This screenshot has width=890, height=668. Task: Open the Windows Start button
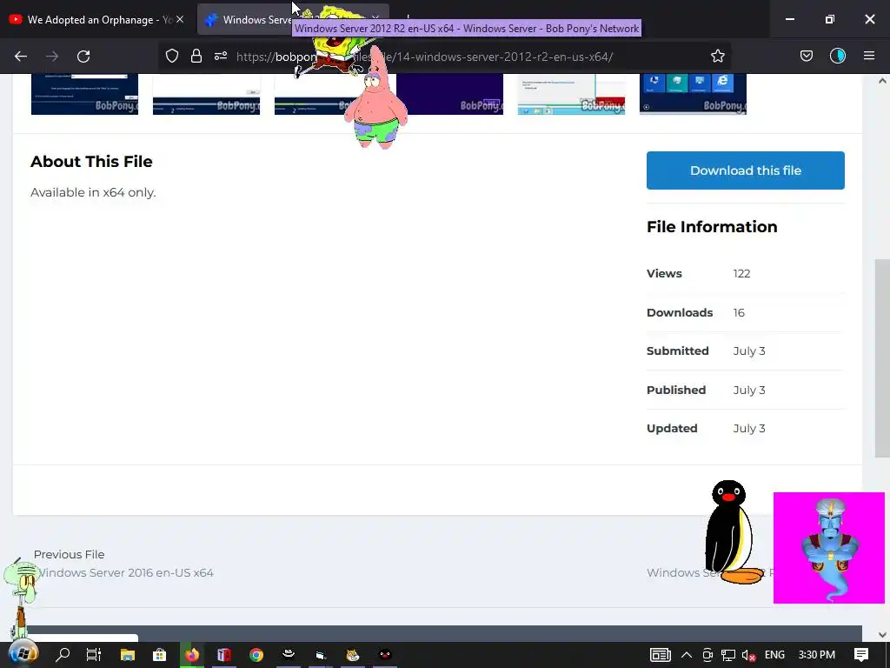tap(23, 655)
